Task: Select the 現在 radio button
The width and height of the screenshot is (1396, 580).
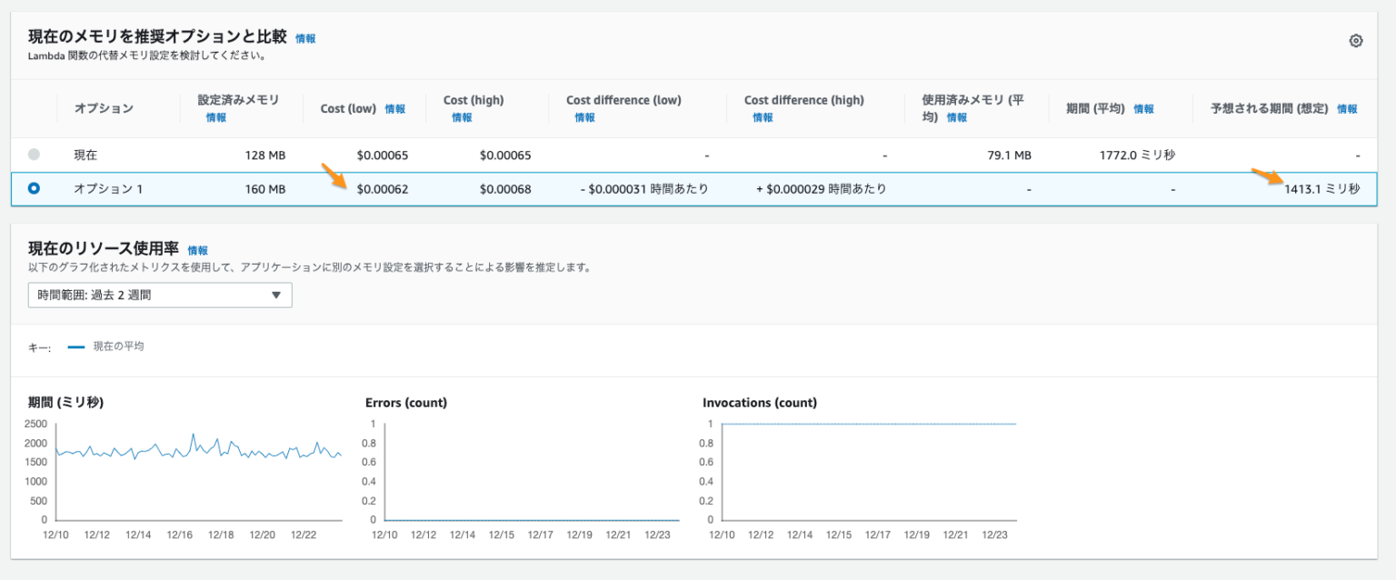Action: pos(33,155)
